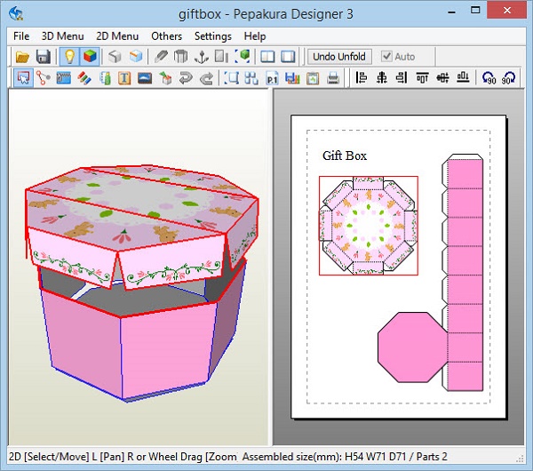Select the anchor icon in the toolbar
Viewport: 533px width, 471px height.
pyautogui.click(x=201, y=57)
